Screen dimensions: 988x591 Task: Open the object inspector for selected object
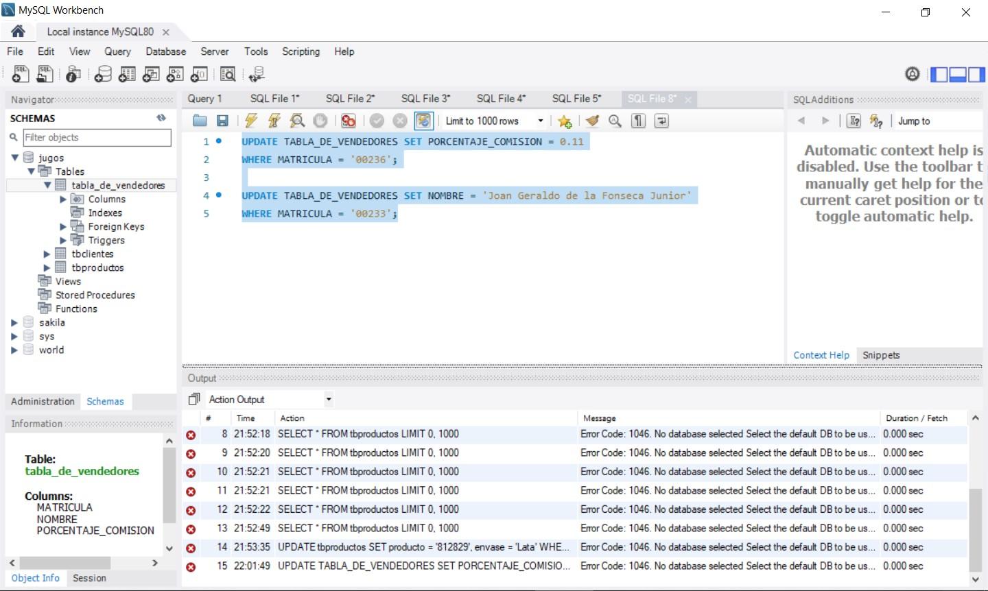click(x=73, y=74)
